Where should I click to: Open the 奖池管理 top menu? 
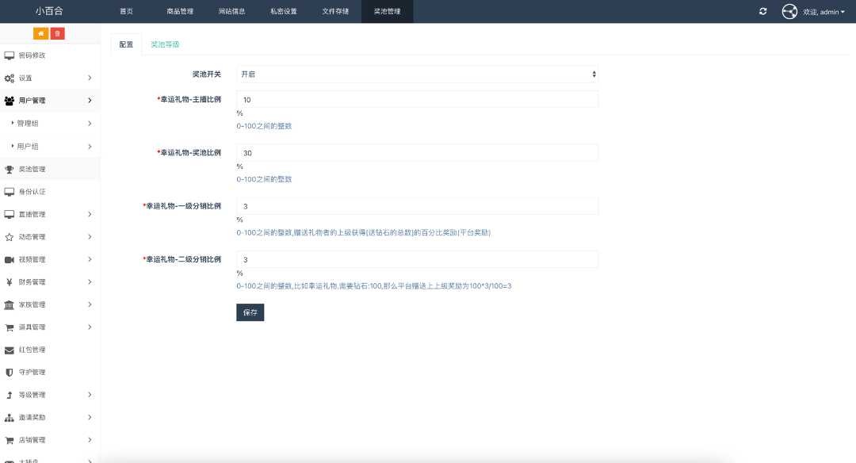pos(387,11)
